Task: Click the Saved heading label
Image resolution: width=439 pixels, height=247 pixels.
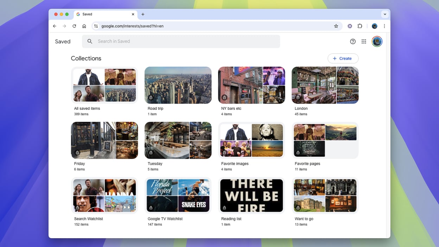Action: 62,41
